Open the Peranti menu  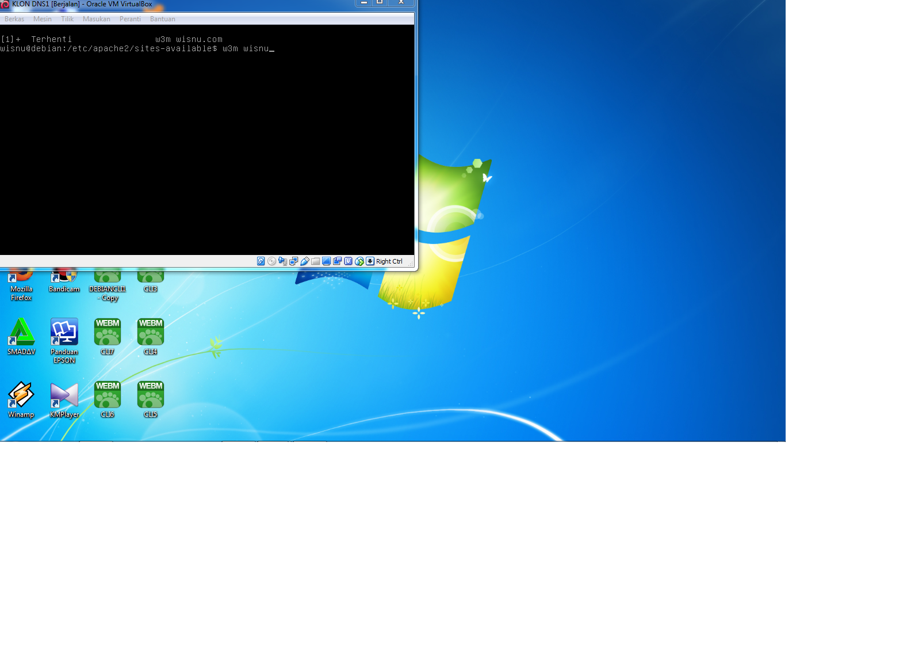(x=130, y=19)
